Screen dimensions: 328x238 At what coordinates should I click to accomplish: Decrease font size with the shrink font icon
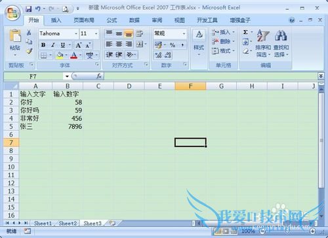click(x=88, y=45)
